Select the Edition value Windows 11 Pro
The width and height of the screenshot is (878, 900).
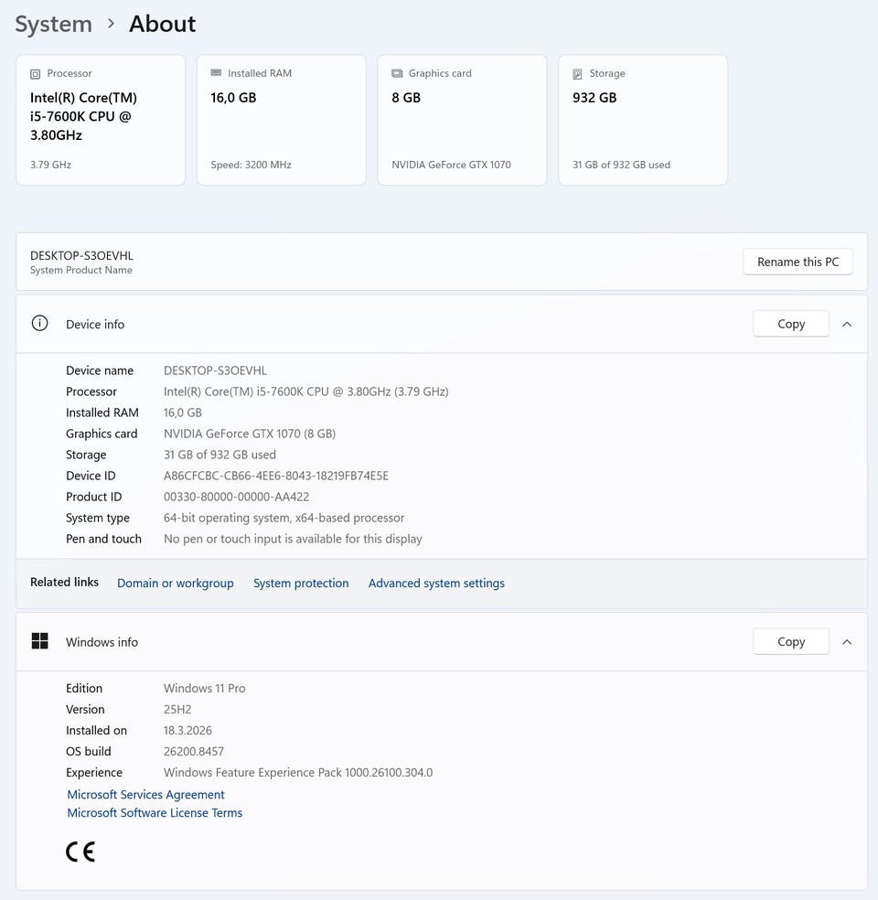(204, 688)
